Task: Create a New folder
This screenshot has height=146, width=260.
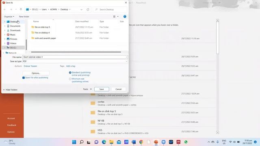Action: [24, 17]
